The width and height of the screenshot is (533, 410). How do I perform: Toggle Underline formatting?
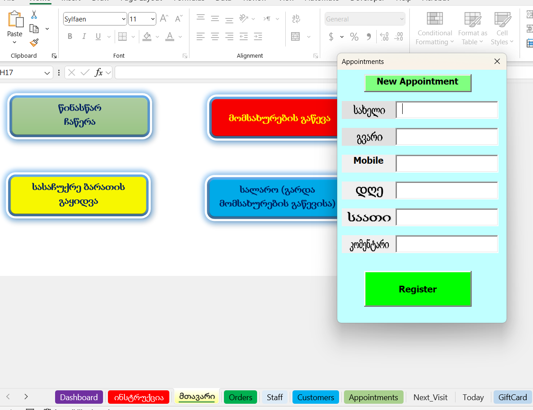point(98,37)
